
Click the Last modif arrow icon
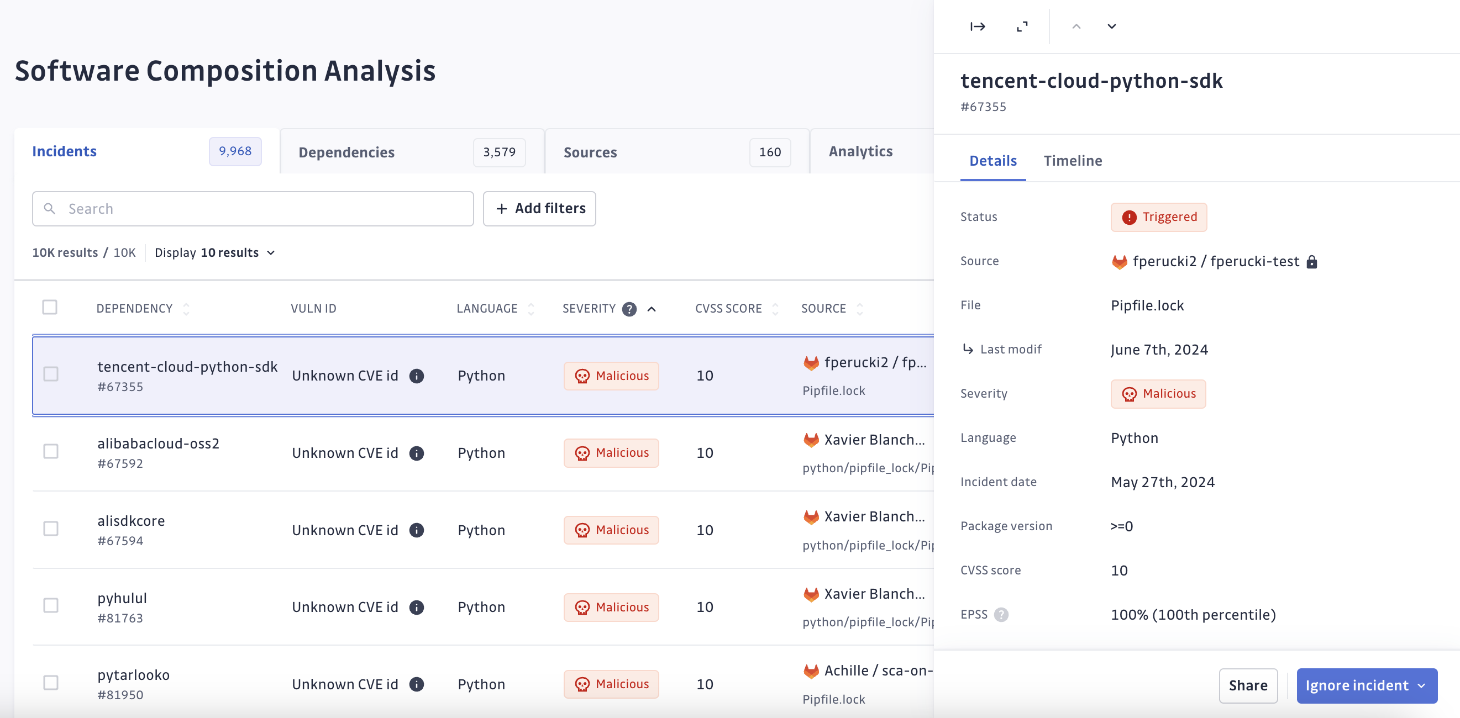(968, 349)
